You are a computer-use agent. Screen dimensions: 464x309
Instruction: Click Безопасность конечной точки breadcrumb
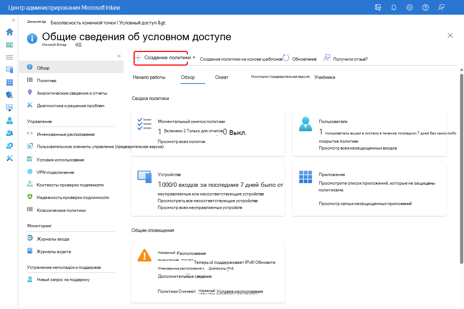(83, 23)
